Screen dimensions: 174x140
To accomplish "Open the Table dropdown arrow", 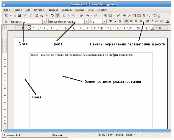I will [114, 16].
